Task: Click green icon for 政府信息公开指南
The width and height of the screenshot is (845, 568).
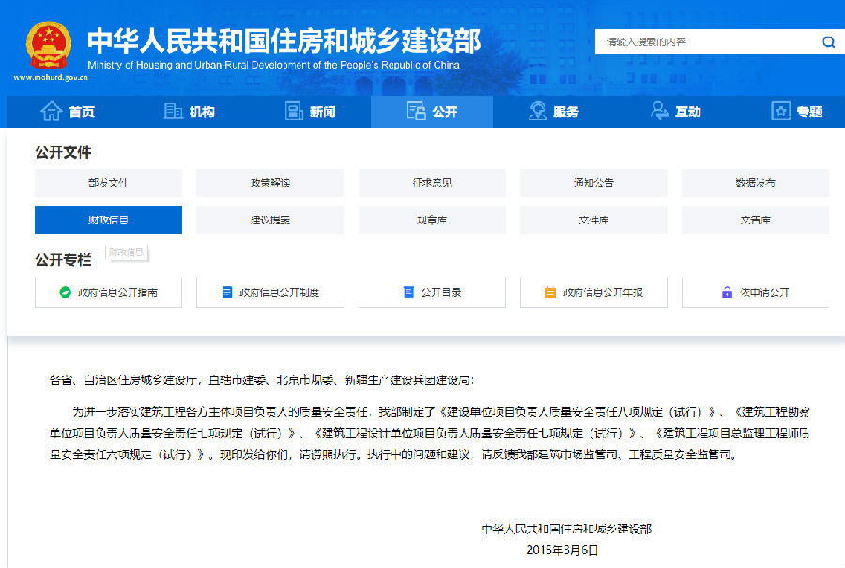Action: coord(66,292)
